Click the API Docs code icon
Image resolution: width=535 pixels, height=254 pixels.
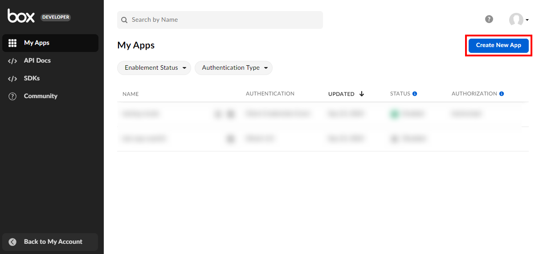pyautogui.click(x=12, y=61)
